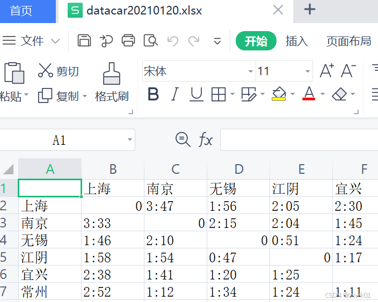378x302 pixels.
Task: Select column A header
Action: [50, 169]
